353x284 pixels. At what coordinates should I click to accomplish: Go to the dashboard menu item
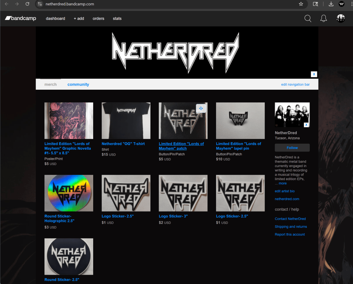pyautogui.click(x=55, y=19)
